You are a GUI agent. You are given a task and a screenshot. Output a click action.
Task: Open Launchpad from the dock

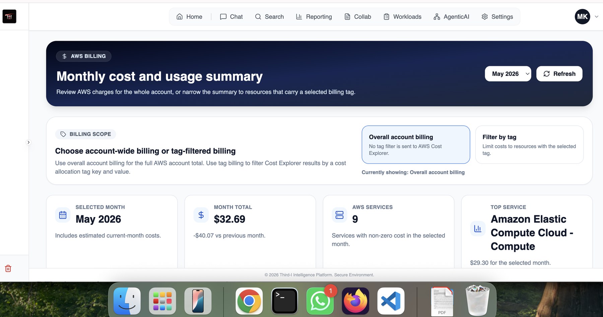tap(162, 301)
